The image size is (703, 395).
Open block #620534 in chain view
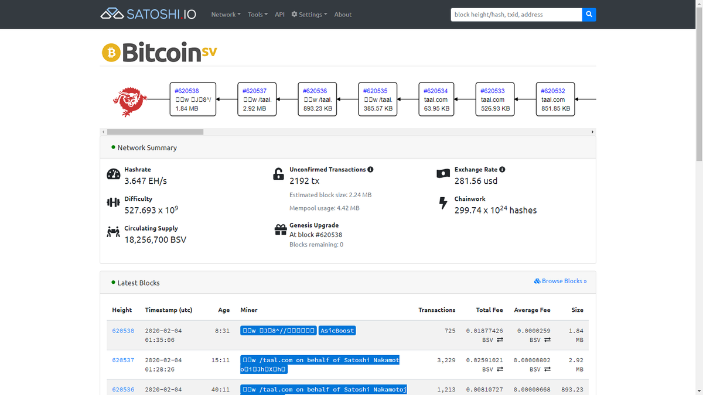(436, 91)
